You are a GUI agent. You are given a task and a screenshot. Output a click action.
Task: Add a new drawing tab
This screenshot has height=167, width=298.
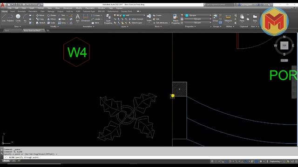(47, 30)
